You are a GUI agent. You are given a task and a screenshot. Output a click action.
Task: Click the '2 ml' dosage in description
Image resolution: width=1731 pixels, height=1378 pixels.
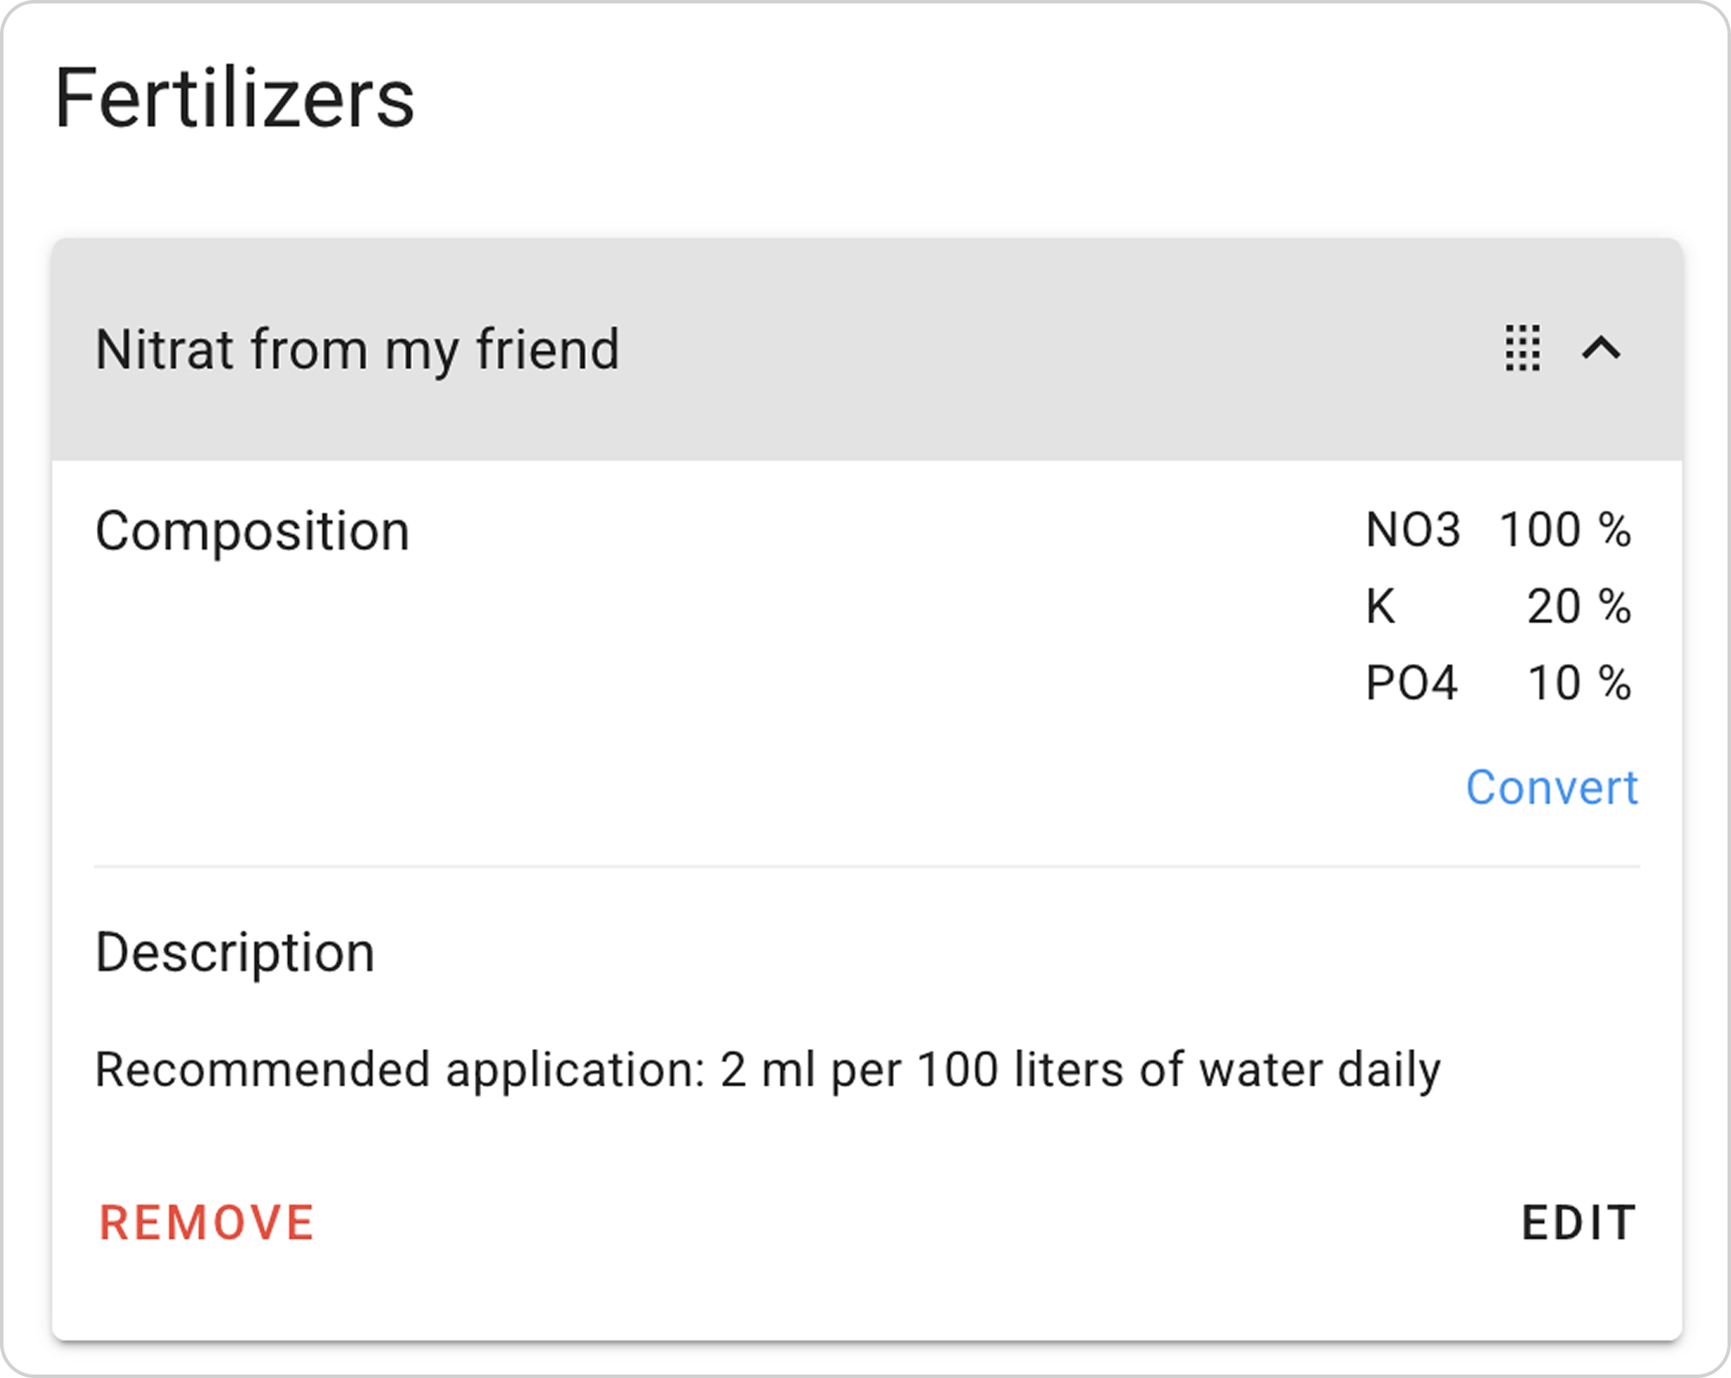[769, 1070]
